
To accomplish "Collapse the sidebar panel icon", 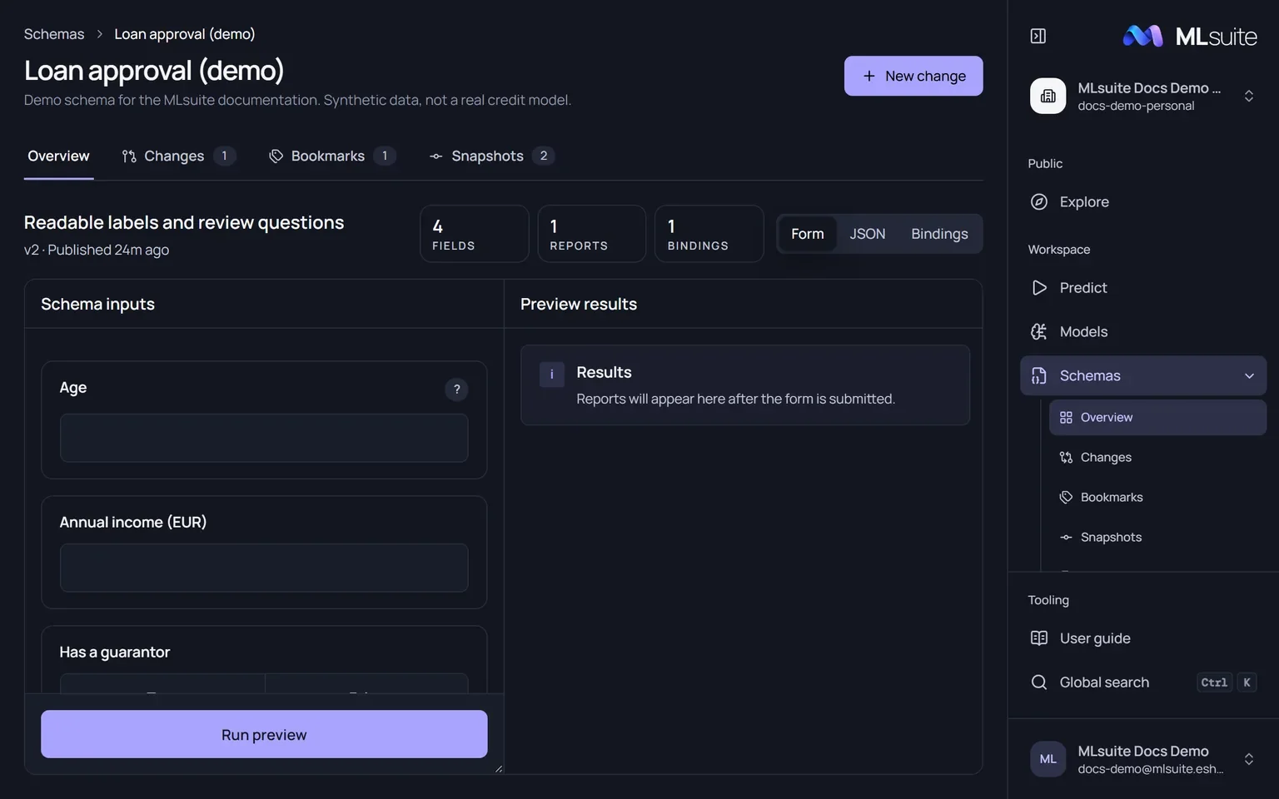I will click(x=1038, y=36).
